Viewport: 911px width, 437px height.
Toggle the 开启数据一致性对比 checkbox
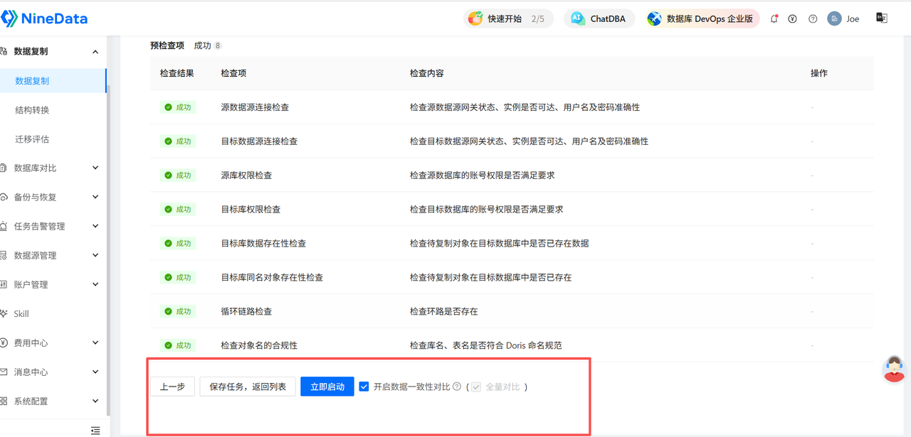click(364, 387)
